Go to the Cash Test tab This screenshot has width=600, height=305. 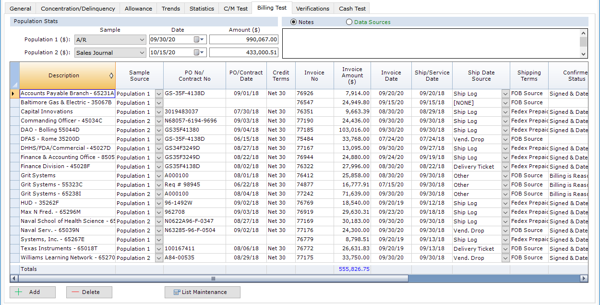tap(352, 9)
